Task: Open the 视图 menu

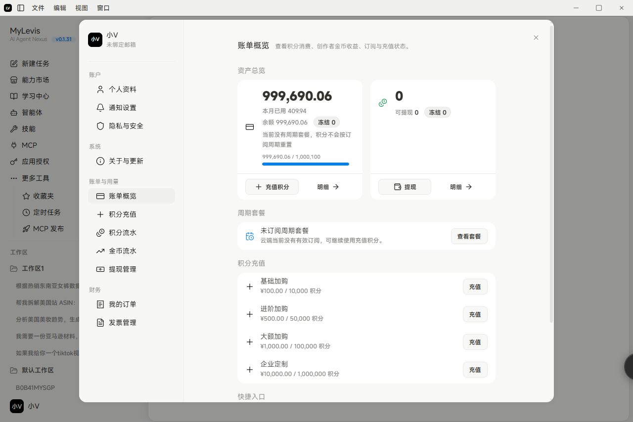Action: (x=82, y=8)
